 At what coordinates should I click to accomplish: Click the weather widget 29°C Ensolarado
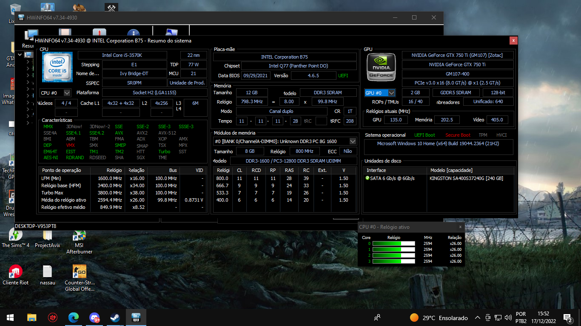pyautogui.click(x=439, y=318)
